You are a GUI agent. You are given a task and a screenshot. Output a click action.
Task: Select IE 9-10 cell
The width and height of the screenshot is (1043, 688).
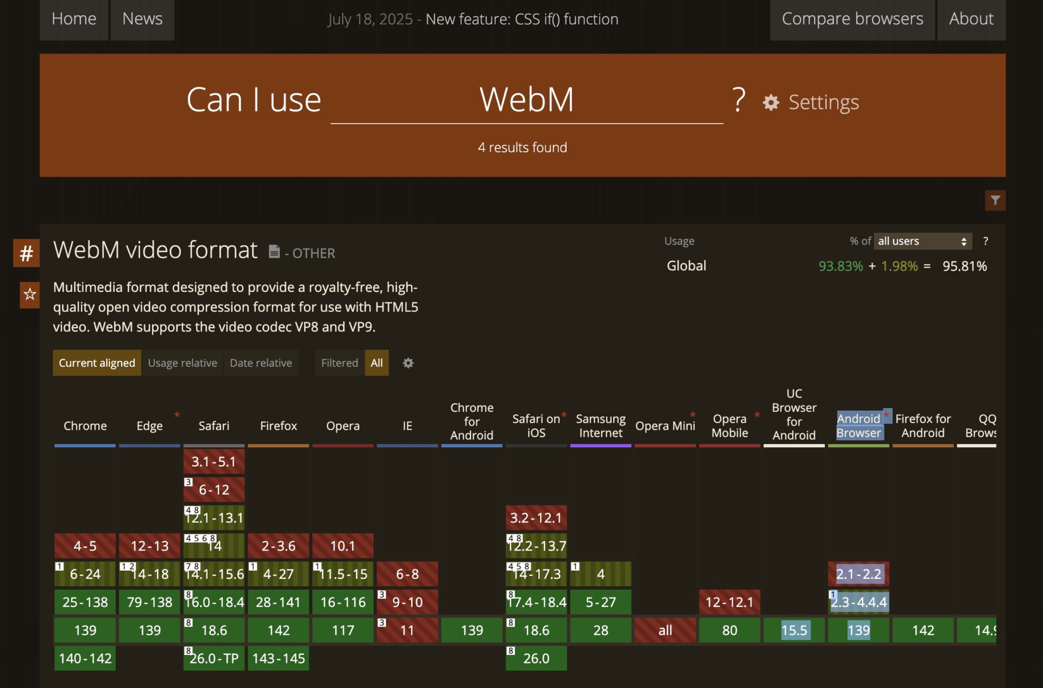point(407,603)
